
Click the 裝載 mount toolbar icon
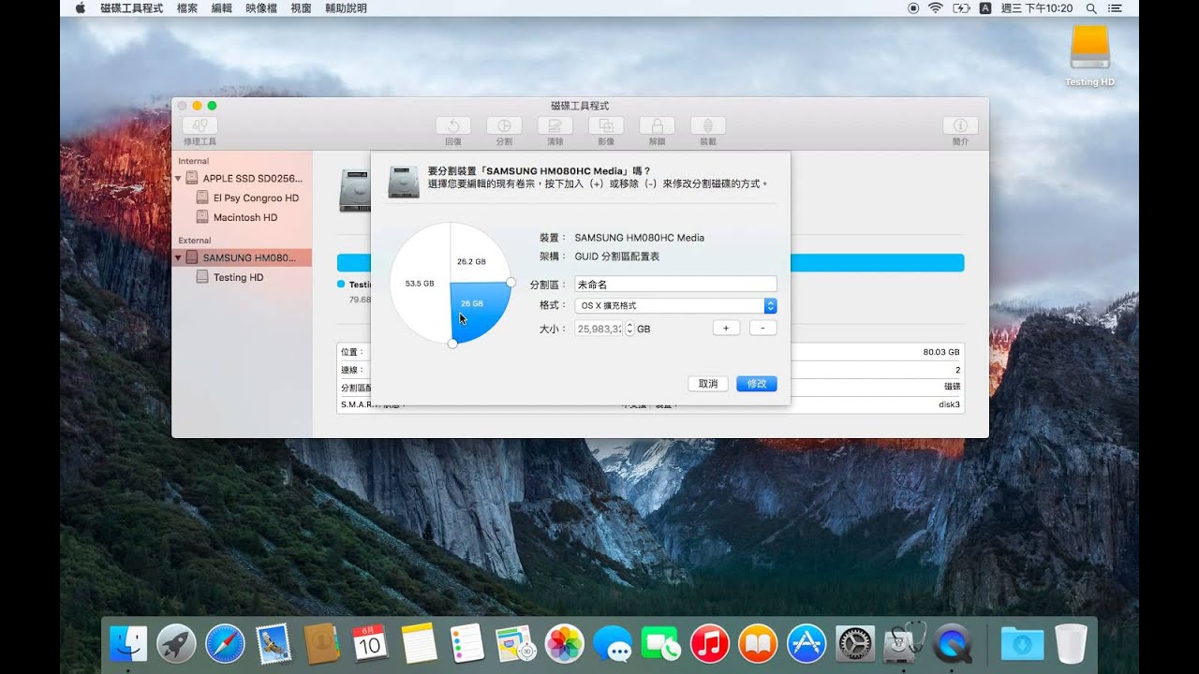point(707,125)
